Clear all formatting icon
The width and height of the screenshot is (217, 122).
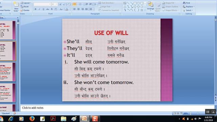tap(68, 4)
